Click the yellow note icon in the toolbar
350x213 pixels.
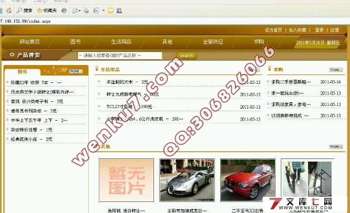tap(111, 10)
